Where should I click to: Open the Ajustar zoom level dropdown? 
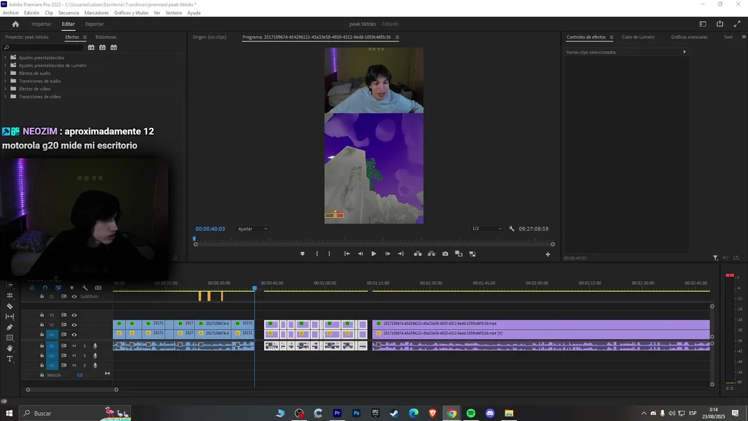coord(252,229)
